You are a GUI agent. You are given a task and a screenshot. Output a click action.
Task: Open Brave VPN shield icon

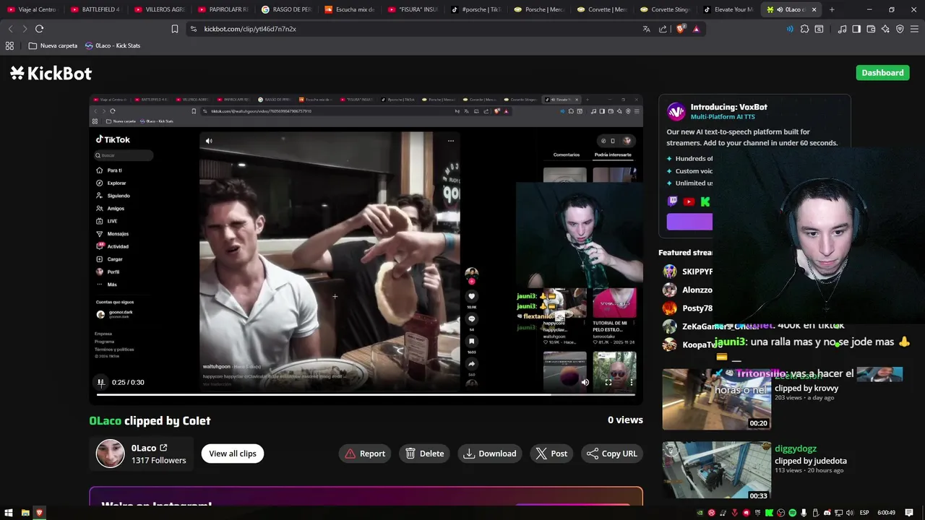(x=900, y=29)
